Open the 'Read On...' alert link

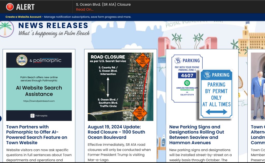[85, 10]
